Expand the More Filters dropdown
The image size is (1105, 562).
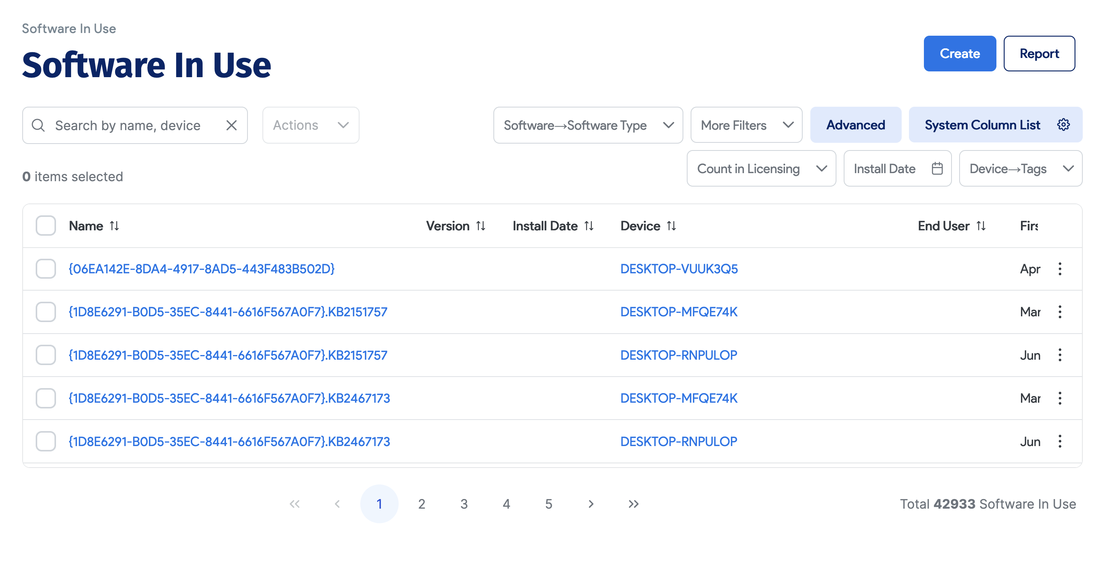click(x=746, y=125)
